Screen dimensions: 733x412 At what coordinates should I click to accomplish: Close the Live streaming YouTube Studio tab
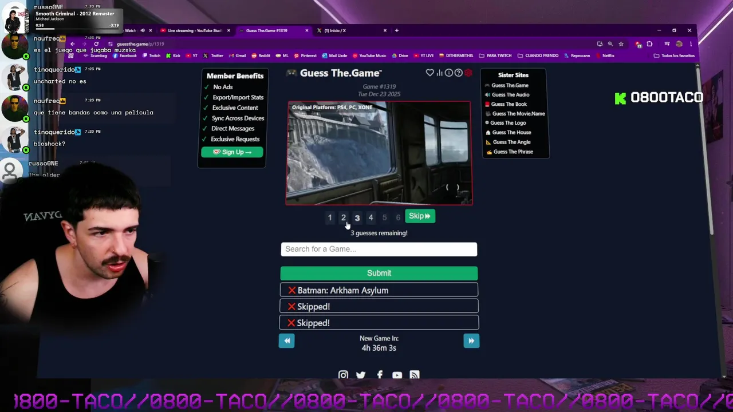tap(228, 30)
